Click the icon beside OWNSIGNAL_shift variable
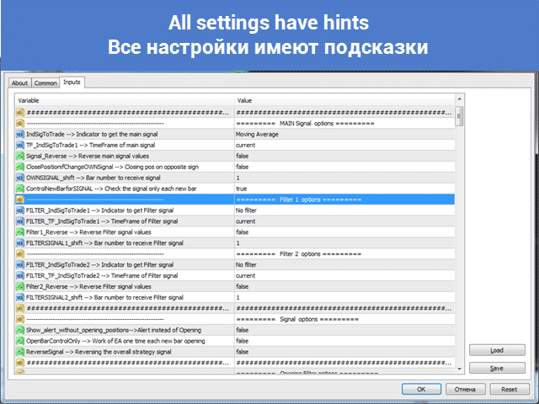Viewport: 539px width, 404px height. click(20, 178)
